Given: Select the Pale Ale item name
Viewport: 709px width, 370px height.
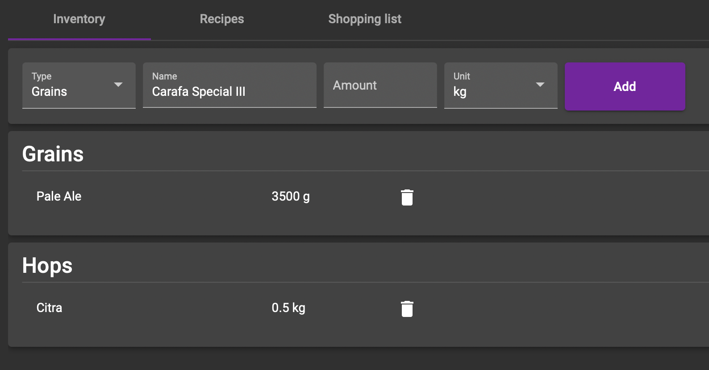Looking at the screenshot, I should pyautogui.click(x=59, y=196).
